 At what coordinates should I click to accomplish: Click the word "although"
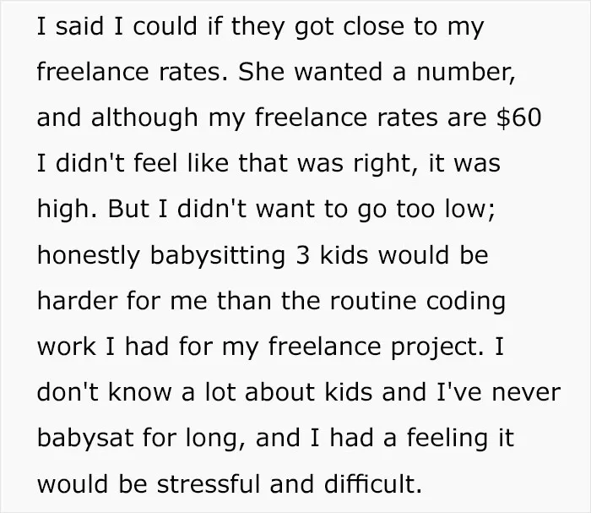144,119
